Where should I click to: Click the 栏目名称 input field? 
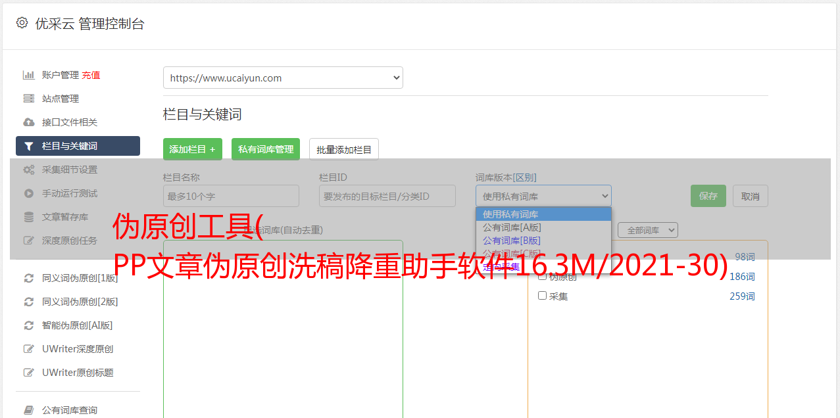tap(231, 196)
